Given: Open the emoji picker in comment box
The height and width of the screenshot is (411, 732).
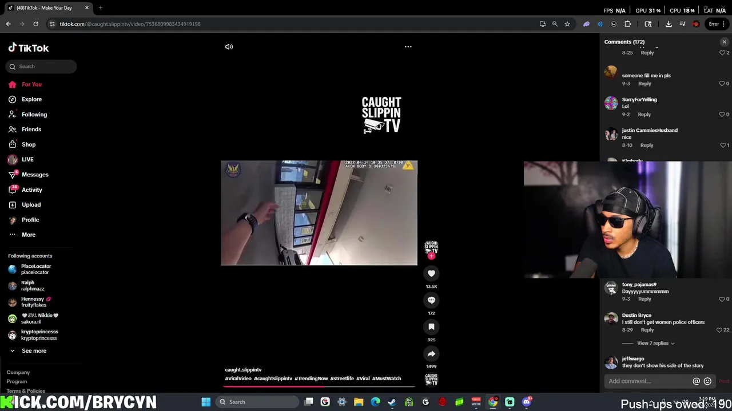Looking at the screenshot, I should point(707,381).
